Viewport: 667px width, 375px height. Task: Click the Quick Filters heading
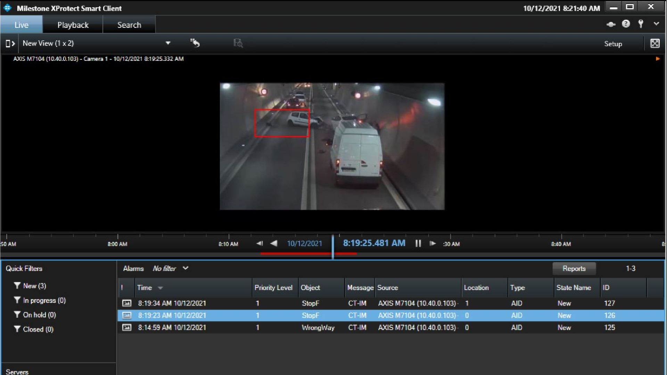pyautogui.click(x=24, y=268)
